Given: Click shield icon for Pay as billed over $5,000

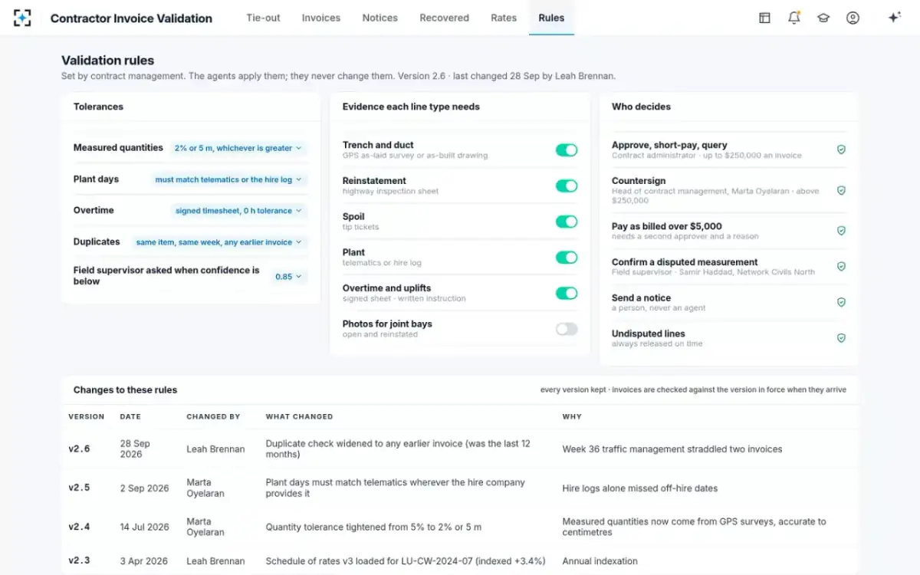Looking at the screenshot, I should [841, 231].
